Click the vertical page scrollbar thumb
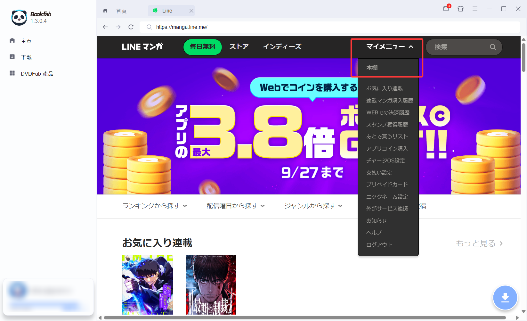Image resolution: width=527 pixels, height=321 pixels. pyautogui.click(x=524, y=57)
